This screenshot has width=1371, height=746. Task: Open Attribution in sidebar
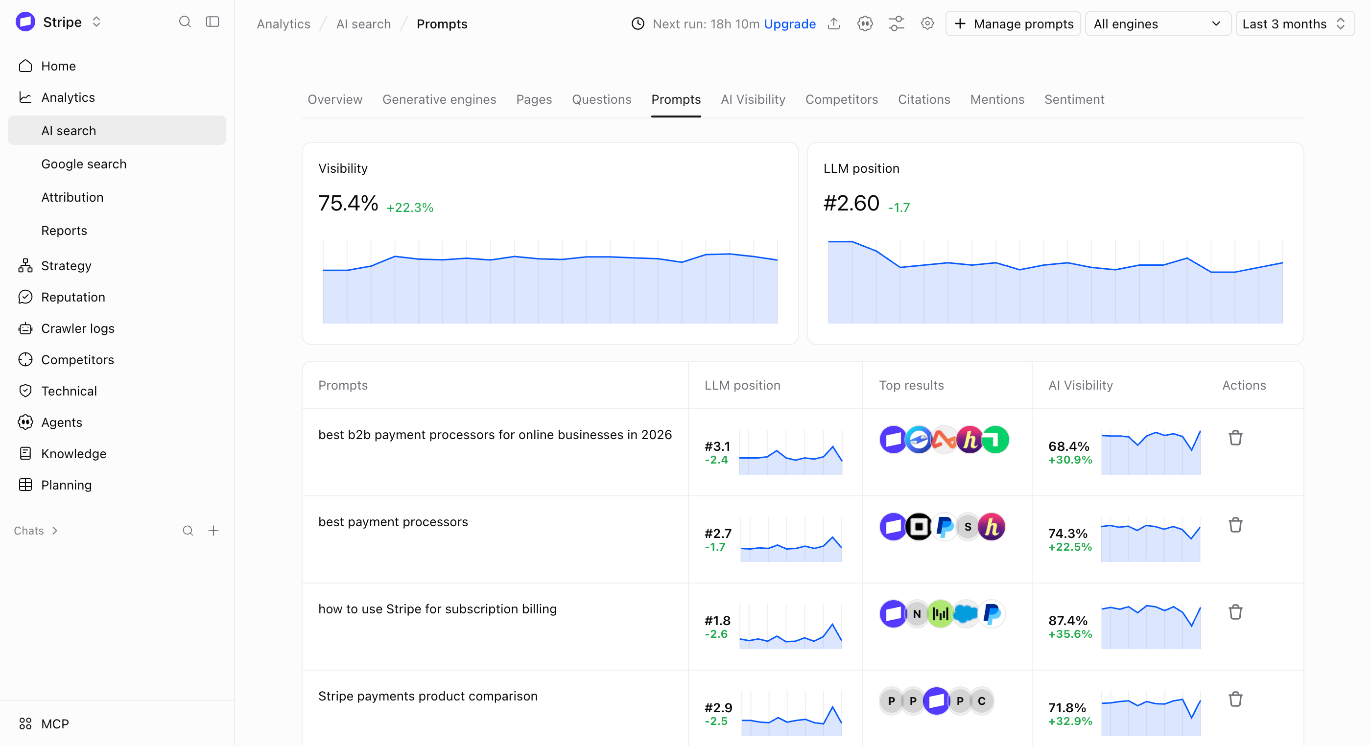point(117,197)
